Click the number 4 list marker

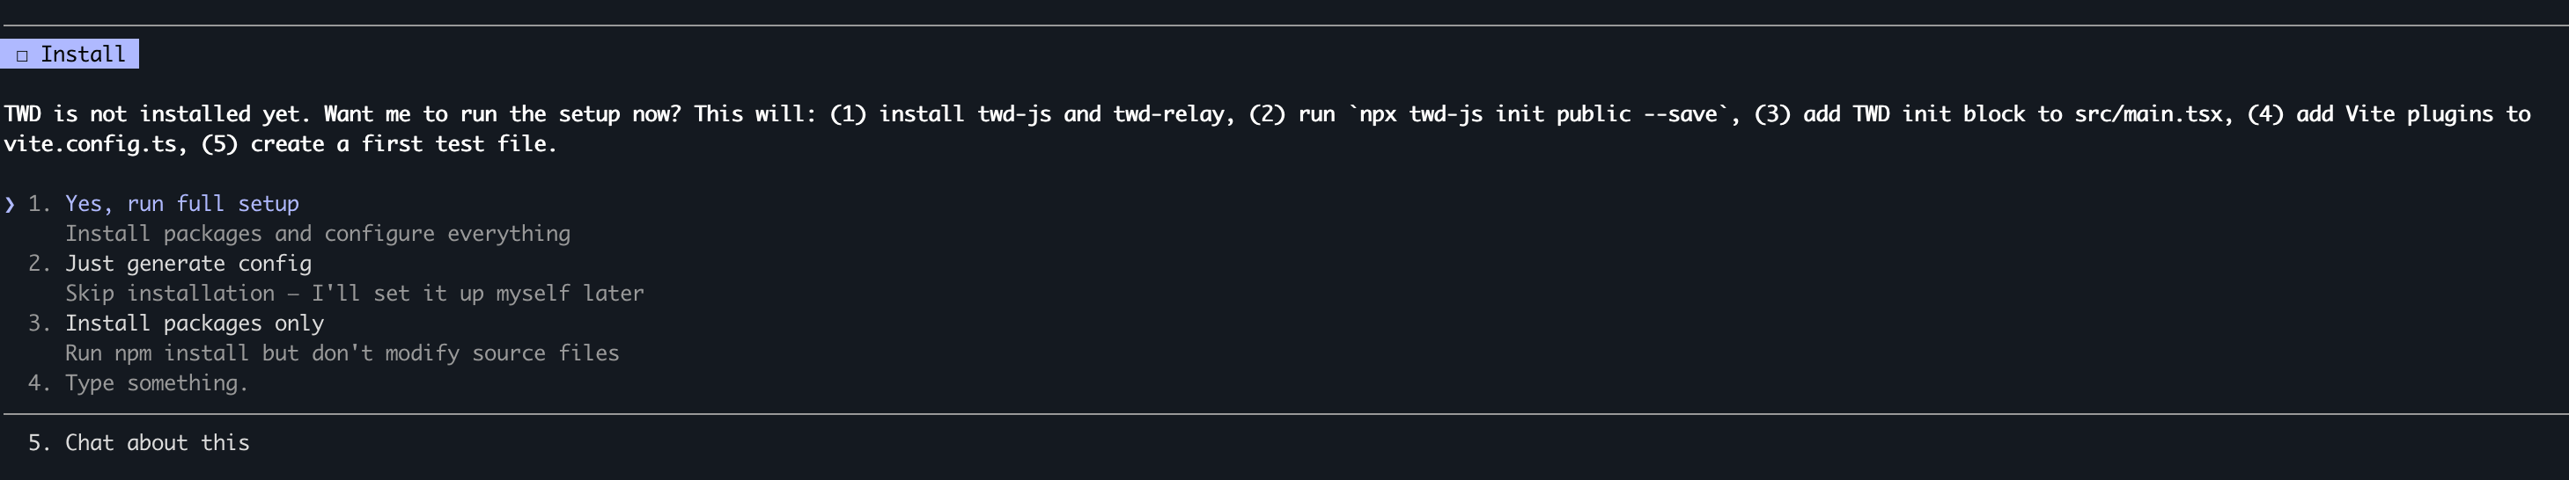coord(38,383)
